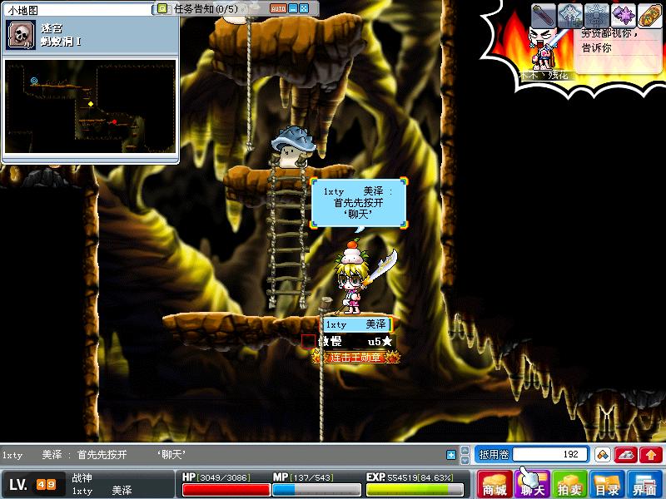Click the 抵用卷 points value field
This screenshot has width=666, height=499.
click(549, 455)
